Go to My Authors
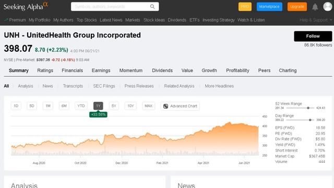The image size is (334, 188). 63,20
